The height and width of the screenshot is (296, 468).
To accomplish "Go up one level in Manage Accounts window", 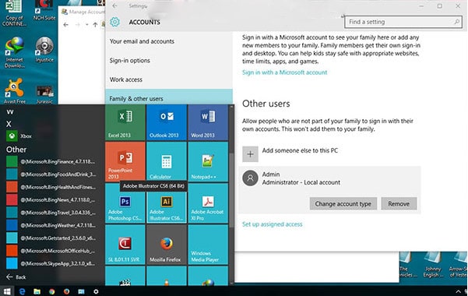I will coord(95,25).
